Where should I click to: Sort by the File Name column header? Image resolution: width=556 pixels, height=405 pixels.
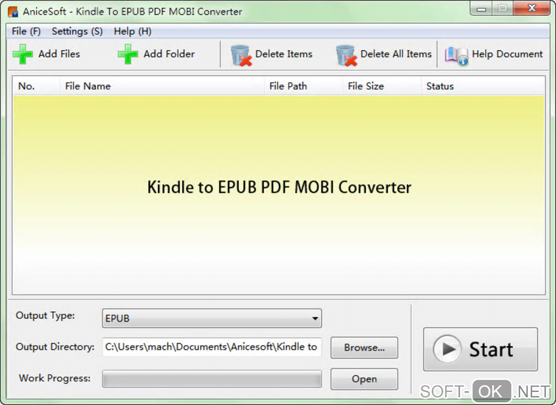coord(162,86)
